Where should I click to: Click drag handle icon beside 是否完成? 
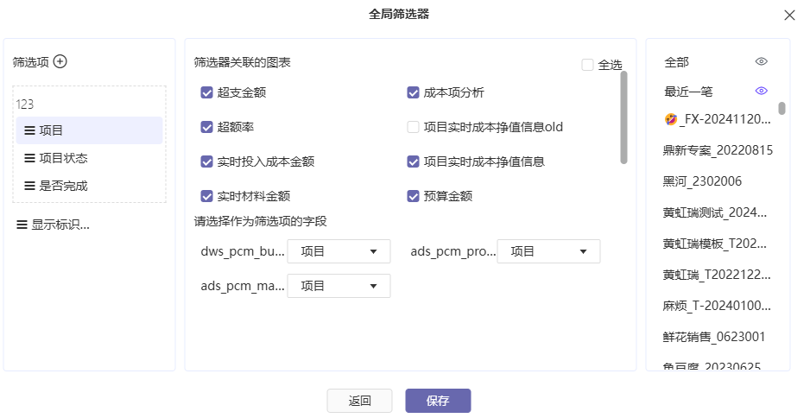(30, 186)
